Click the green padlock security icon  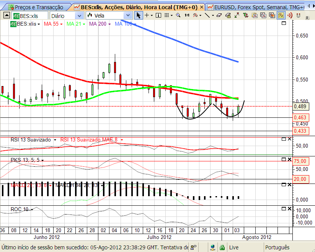(x=222, y=247)
